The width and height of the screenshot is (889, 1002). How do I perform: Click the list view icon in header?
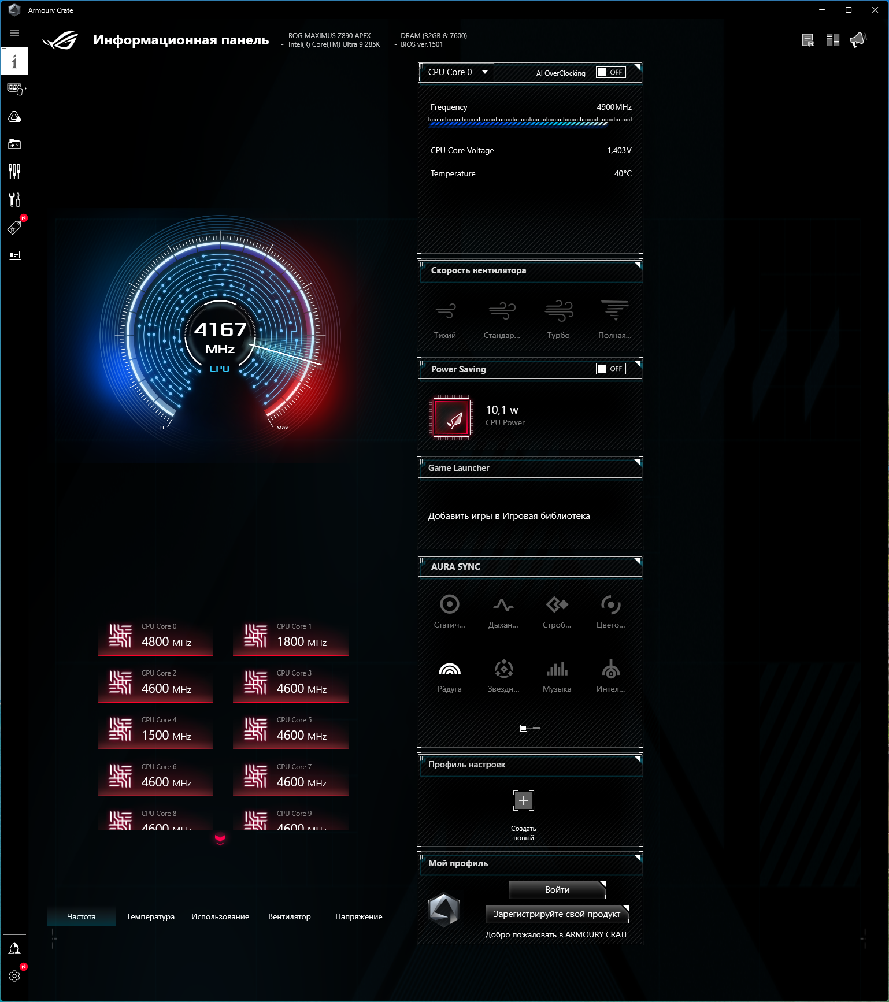(x=808, y=40)
